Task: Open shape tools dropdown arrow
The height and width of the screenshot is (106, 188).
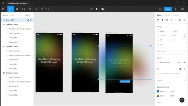Action: point(26,9)
